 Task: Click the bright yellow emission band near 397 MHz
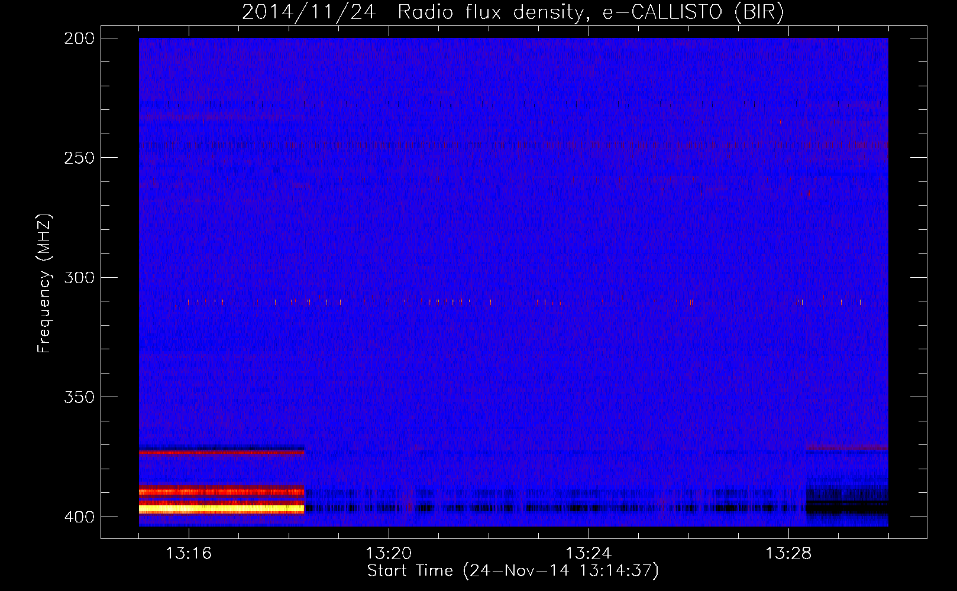pyautogui.click(x=221, y=508)
